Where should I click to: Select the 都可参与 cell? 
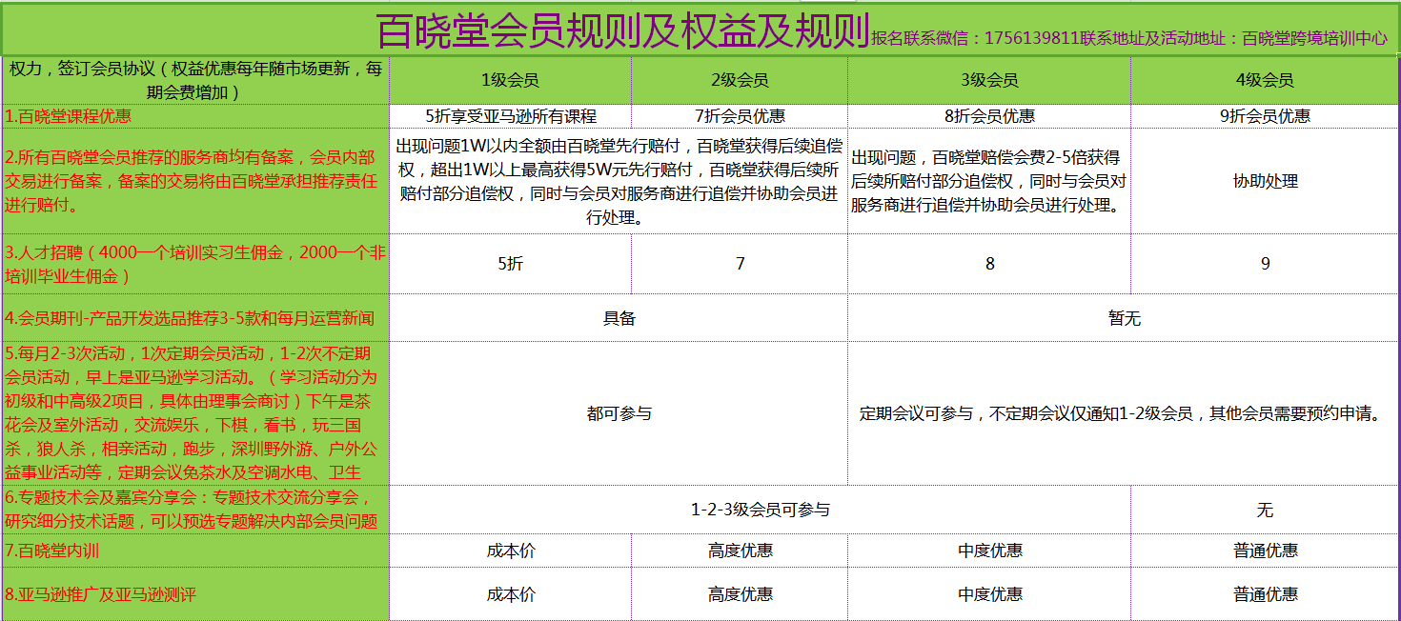619,413
